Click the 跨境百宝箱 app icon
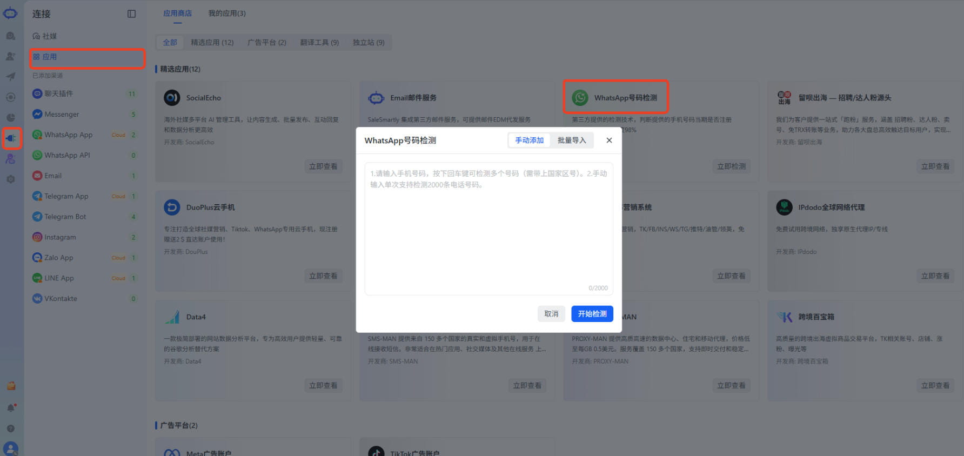The image size is (964, 456). point(784,317)
